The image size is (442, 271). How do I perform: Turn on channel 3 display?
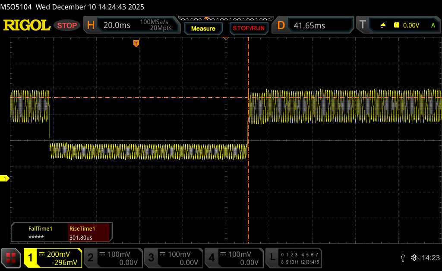173,258
